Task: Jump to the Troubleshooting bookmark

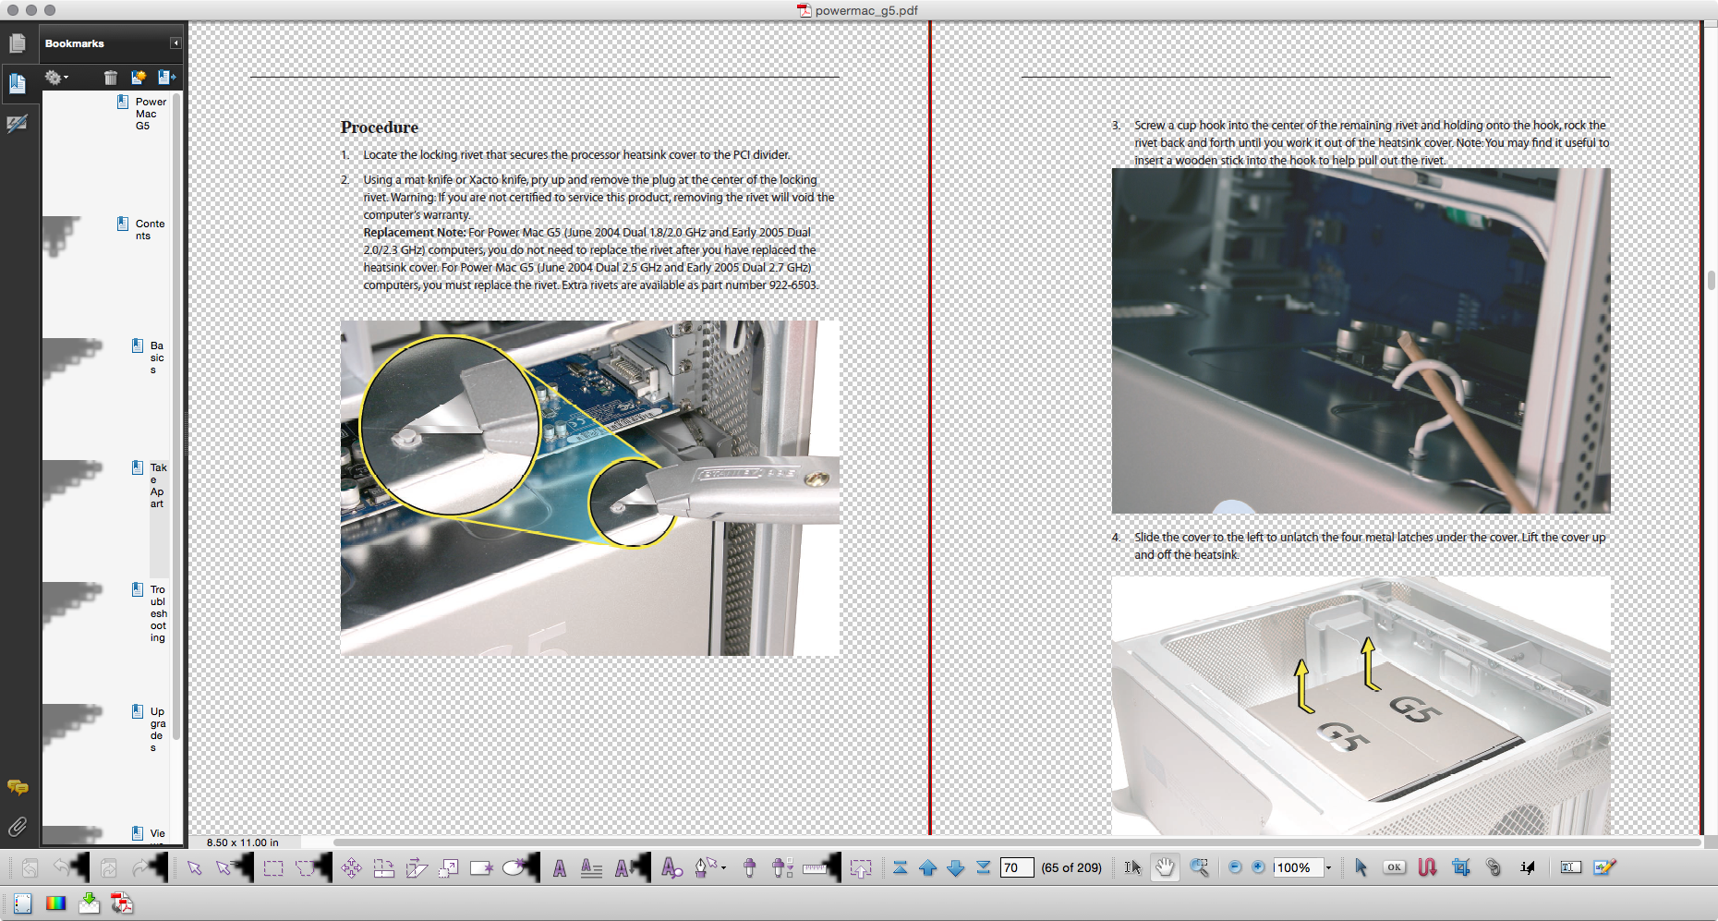Action: pyautogui.click(x=157, y=613)
